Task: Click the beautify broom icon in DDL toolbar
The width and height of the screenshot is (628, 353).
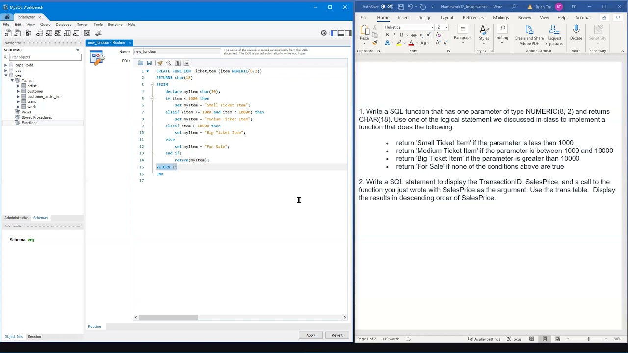Action: tap(160, 63)
